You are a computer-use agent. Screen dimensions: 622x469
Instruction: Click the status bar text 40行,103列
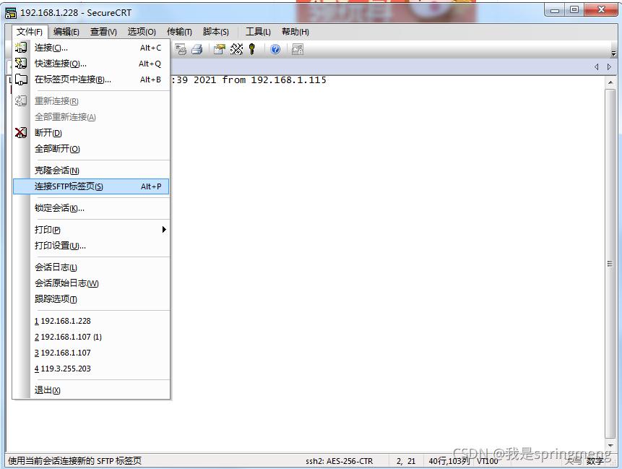coord(449,461)
